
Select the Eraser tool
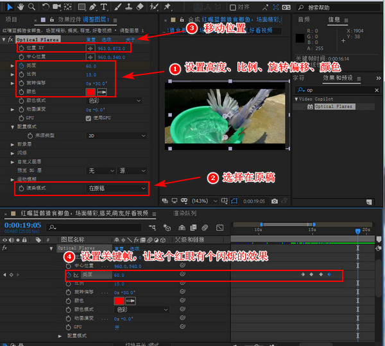coord(140,7)
